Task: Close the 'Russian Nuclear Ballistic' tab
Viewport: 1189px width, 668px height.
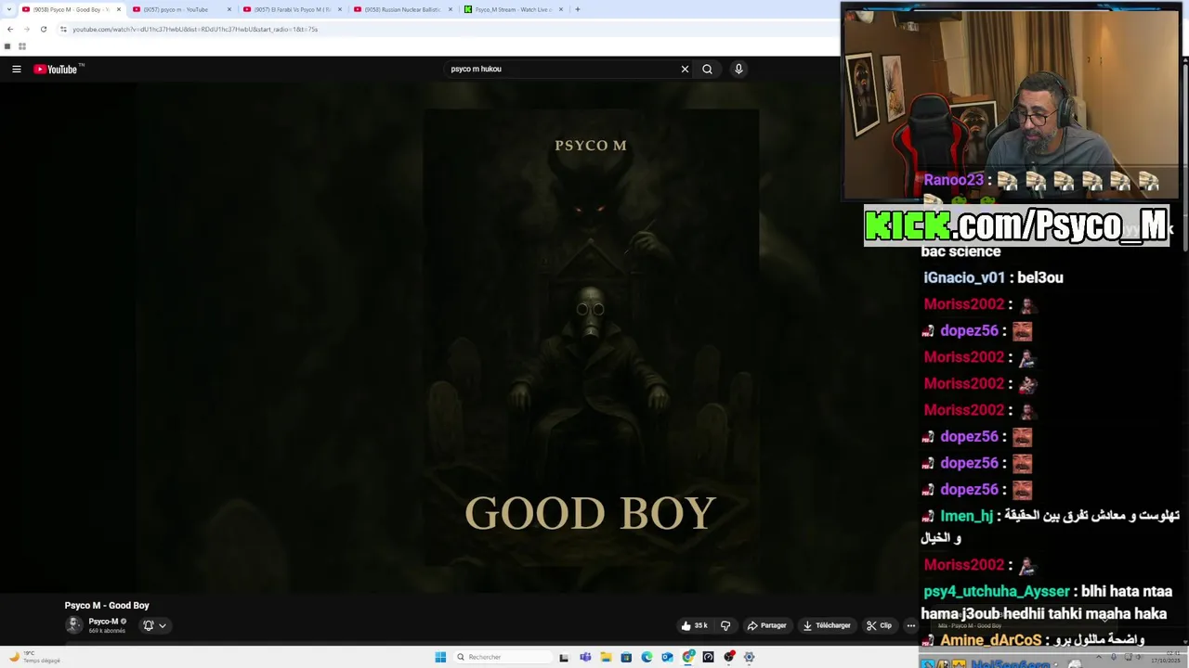Action: click(451, 9)
